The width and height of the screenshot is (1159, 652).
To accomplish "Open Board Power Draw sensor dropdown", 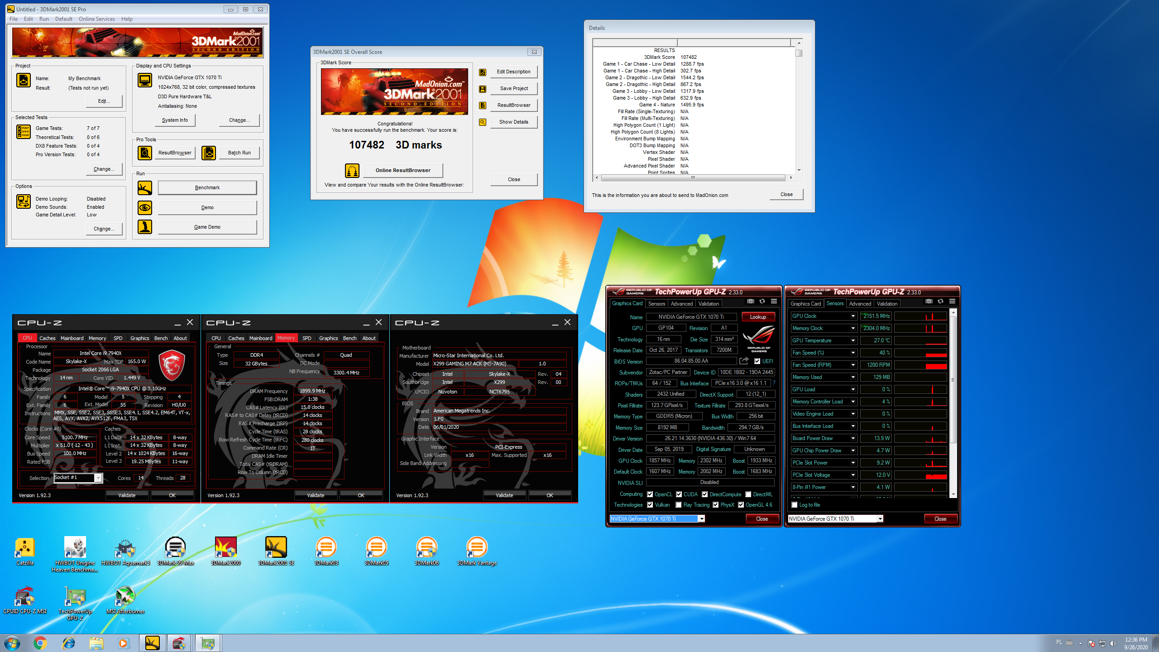I will coord(853,438).
